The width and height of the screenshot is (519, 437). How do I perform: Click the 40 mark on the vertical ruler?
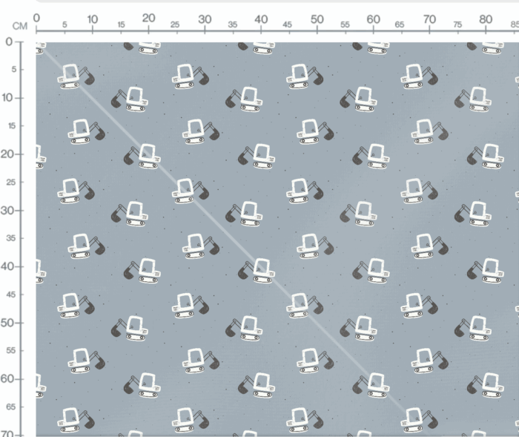[x=7, y=266]
